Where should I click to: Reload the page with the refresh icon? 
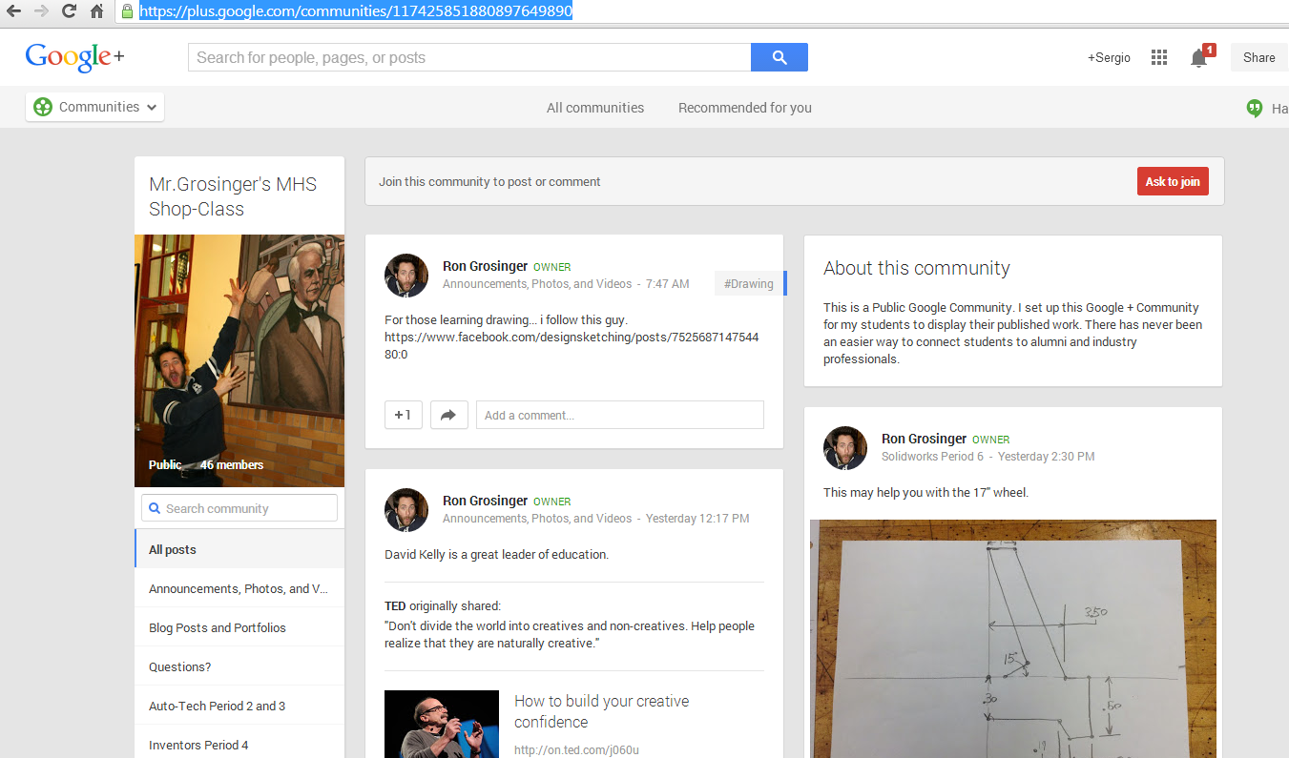coord(69,11)
